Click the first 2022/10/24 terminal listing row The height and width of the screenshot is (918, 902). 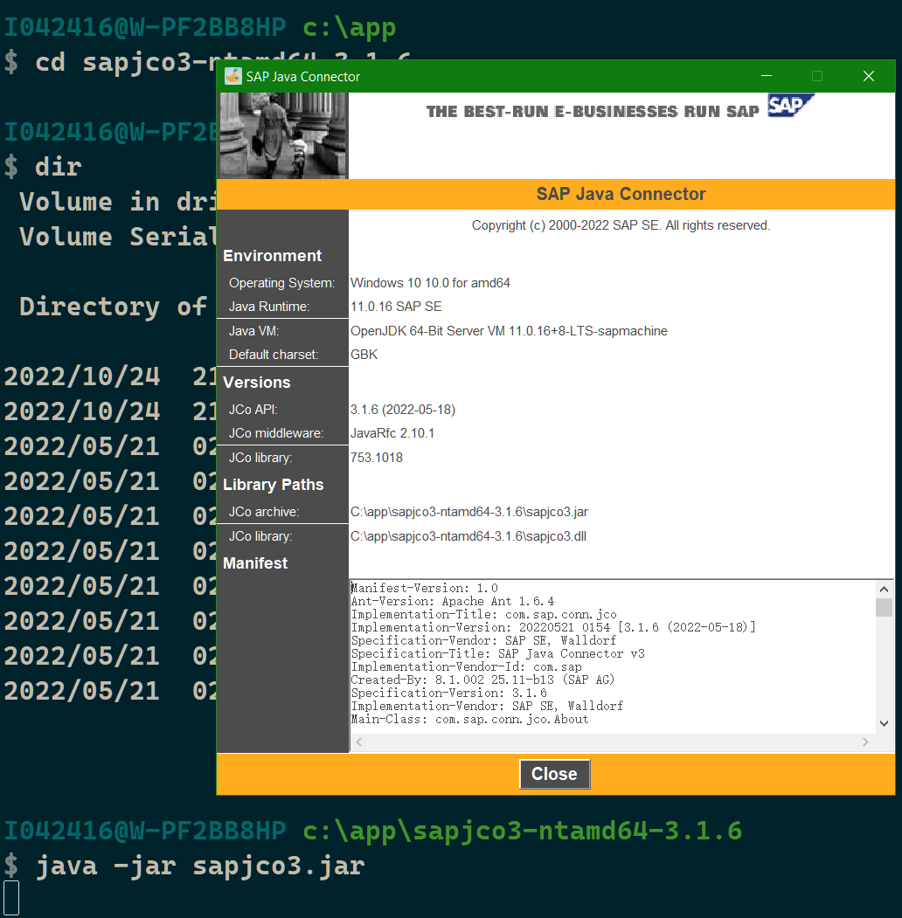pos(110,376)
